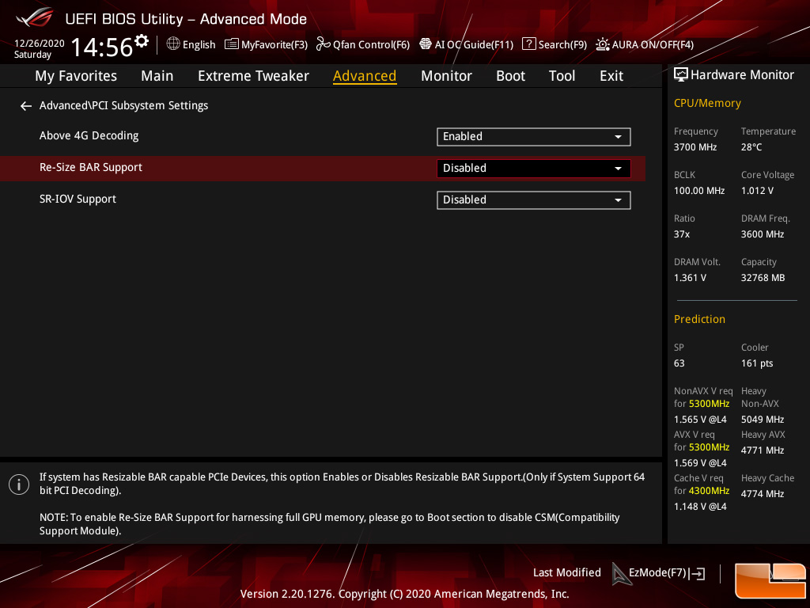Viewport: 810px width, 608px height.
Task: Open the Boot tab
Action: [x=510, y=76]
